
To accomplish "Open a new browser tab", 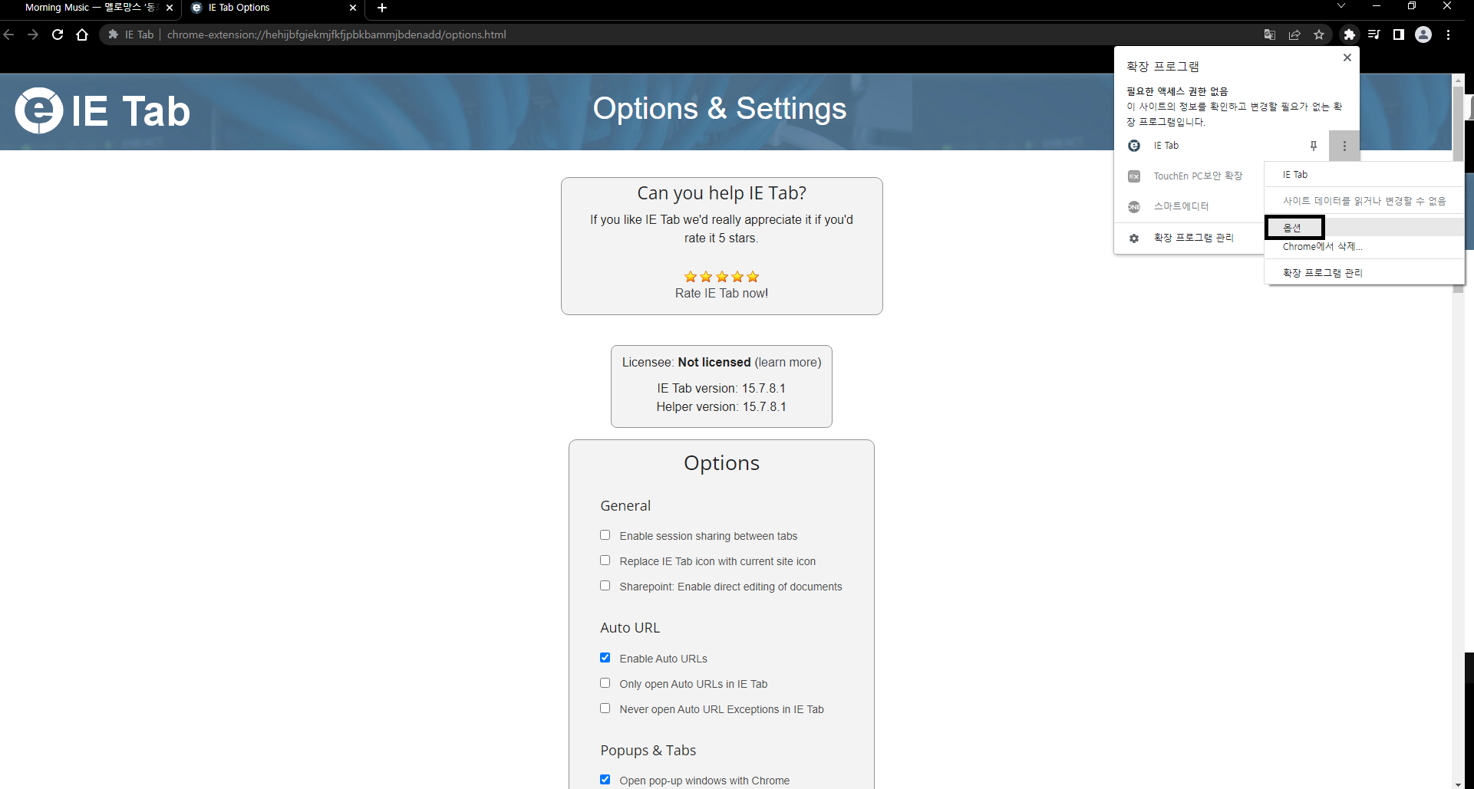I will (382, 8).
